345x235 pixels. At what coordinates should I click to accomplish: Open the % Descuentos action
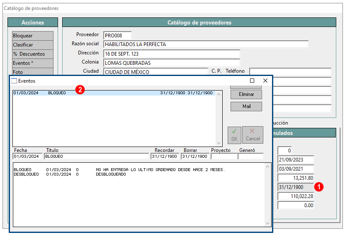[33, 54]
